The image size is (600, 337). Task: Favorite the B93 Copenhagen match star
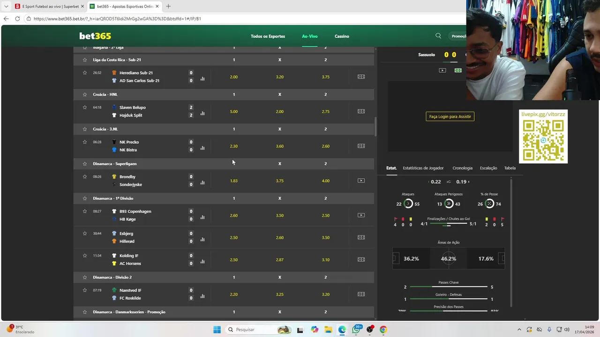click(85, 211)
